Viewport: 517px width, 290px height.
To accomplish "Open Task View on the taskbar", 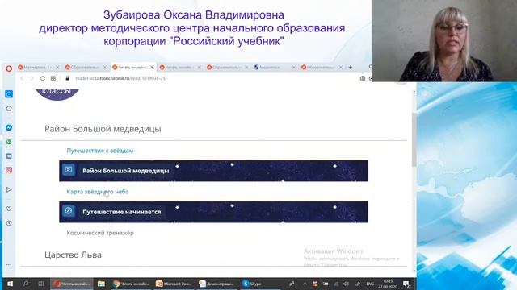I will (x=41, y=284).
